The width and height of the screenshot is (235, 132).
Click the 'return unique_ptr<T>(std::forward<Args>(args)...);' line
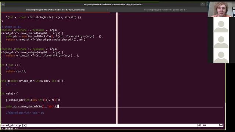pos(43,55)
